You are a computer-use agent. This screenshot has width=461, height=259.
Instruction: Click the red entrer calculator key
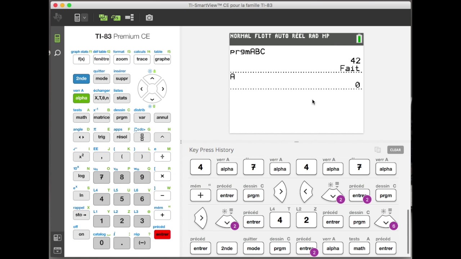[162, 234]
